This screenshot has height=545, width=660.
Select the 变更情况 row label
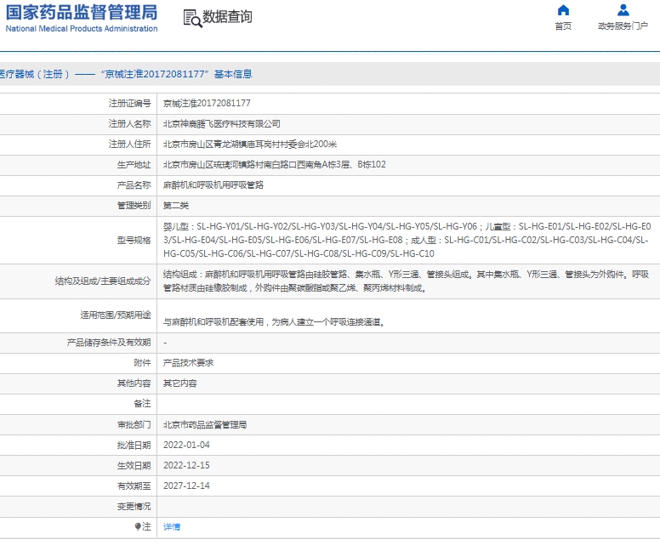click(x=134, y=506)
